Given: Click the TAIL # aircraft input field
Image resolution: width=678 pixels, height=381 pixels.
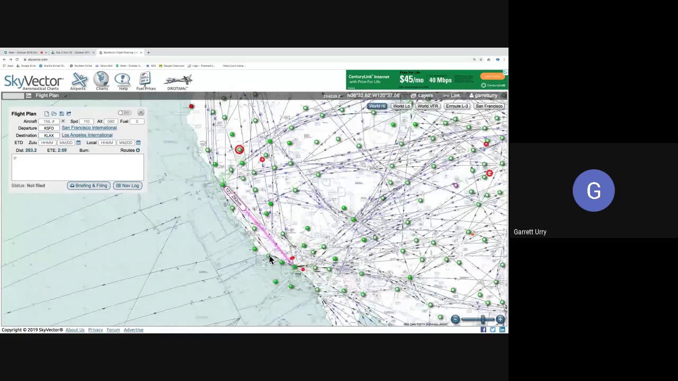Looking at the screenshot, I should 49,121.
